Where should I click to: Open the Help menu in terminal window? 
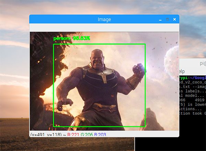point(182,72)
